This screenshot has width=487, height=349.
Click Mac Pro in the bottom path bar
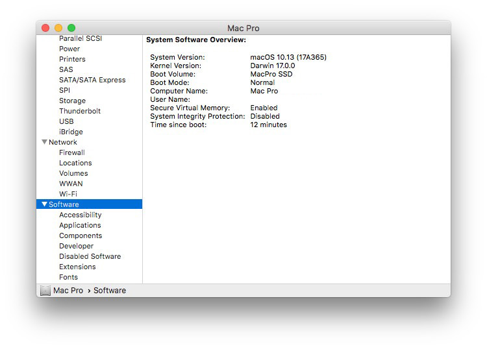68,291
